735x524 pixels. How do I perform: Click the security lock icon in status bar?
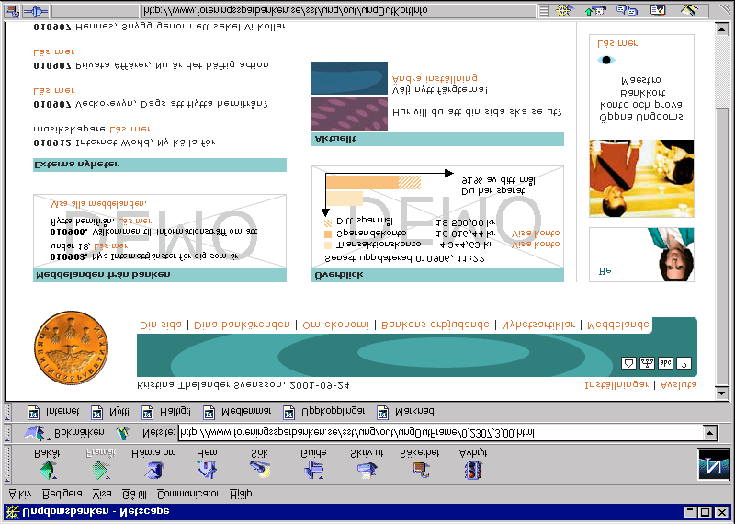[11, 10]
